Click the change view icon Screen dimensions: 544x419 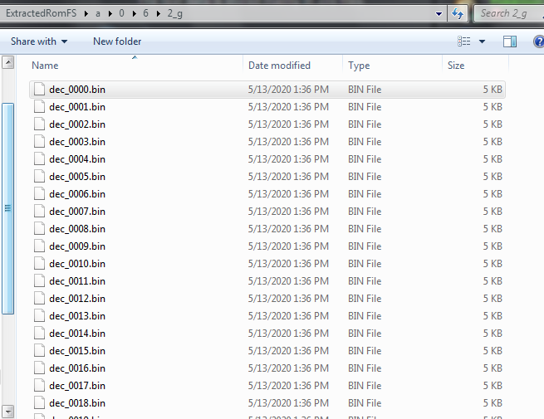click(x=464, y=41)
